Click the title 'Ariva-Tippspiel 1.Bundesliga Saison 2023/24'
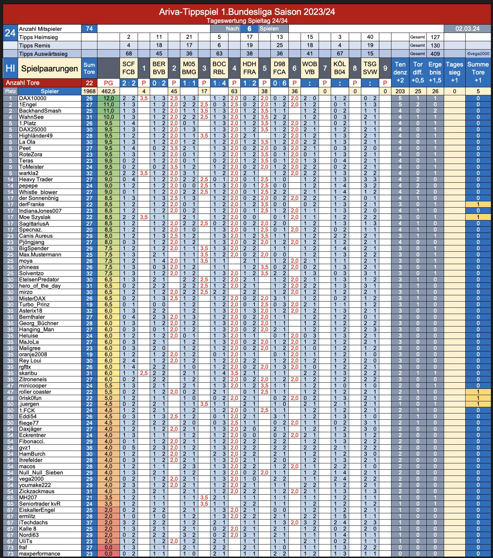The height and width of the screenshot is (558, 493). (x=247, y=12)
